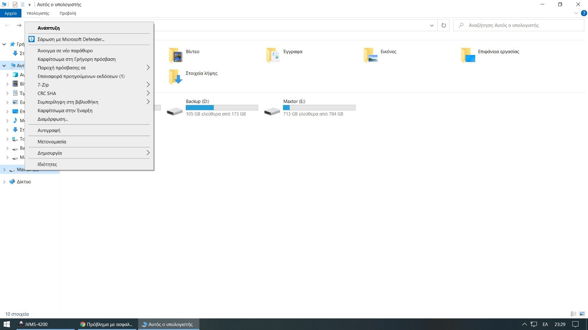The image size is (588, 330).
Task: Open the Προβολή ribbon tab
Action: tap(68, 13)
